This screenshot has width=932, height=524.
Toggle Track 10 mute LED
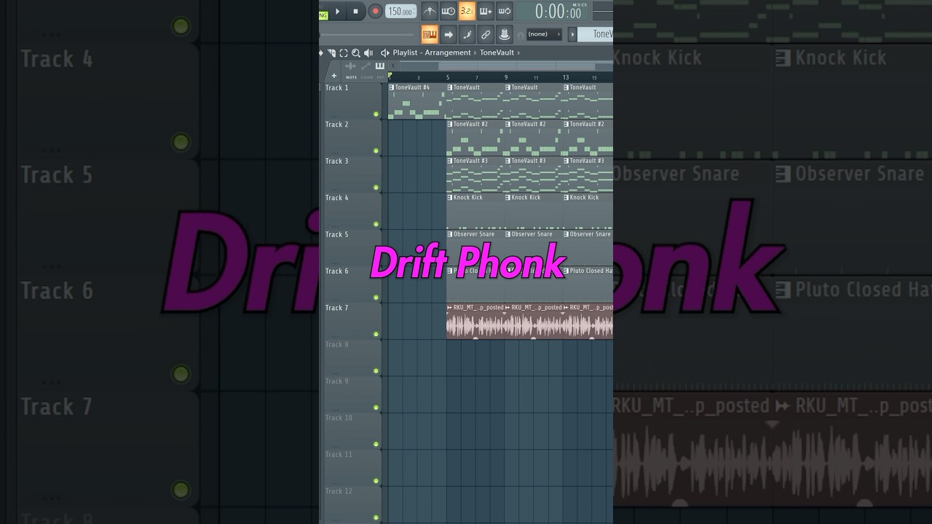click(376, 444)
